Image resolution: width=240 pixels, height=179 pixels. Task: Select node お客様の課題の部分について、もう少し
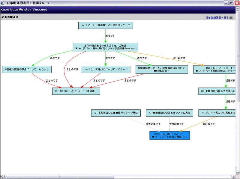tap(27, 69)
